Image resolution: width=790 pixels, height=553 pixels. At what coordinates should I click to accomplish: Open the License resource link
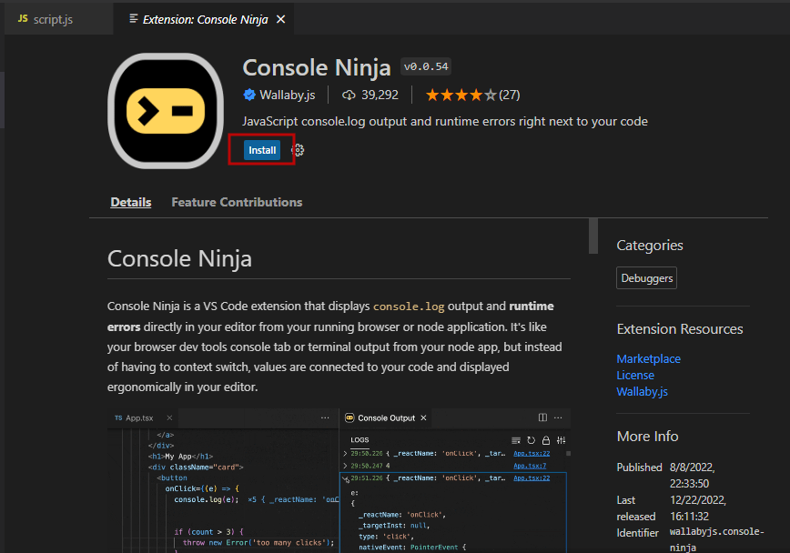coord(635,376)
